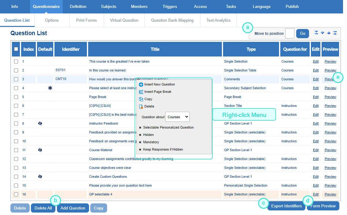Switch to the Access tab
The width and height of the screenshot is (347, 215).
pyautogui.click(x=200, y=7)
